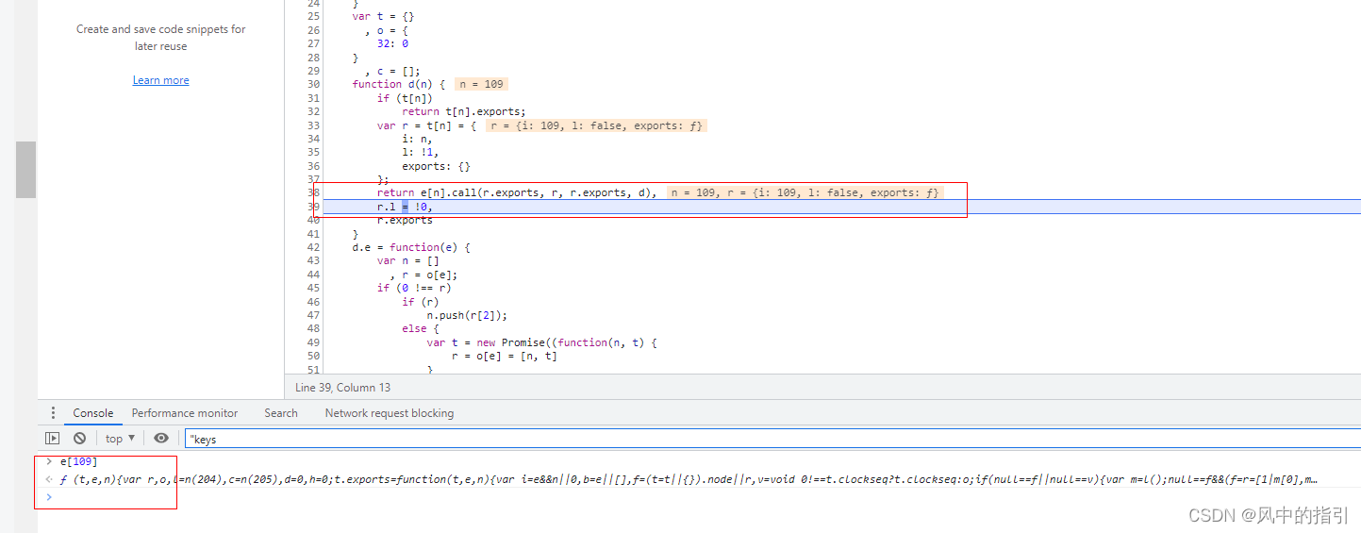Click the 'if (0 !== r)' code line
Viewport: 1361px width, 533px height.
point(414,288)
